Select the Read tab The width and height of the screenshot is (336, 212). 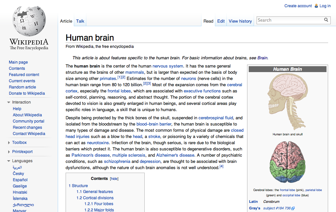point(208,21)
